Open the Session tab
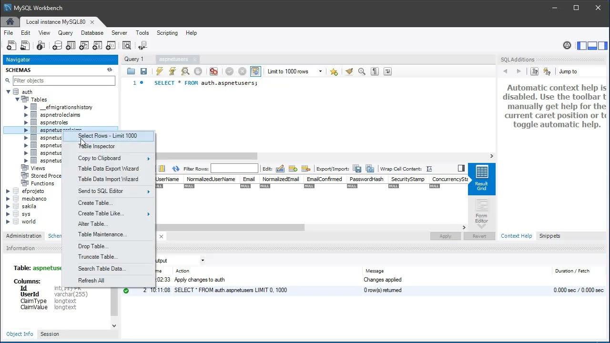610x343 pixels. coord(50,334)
